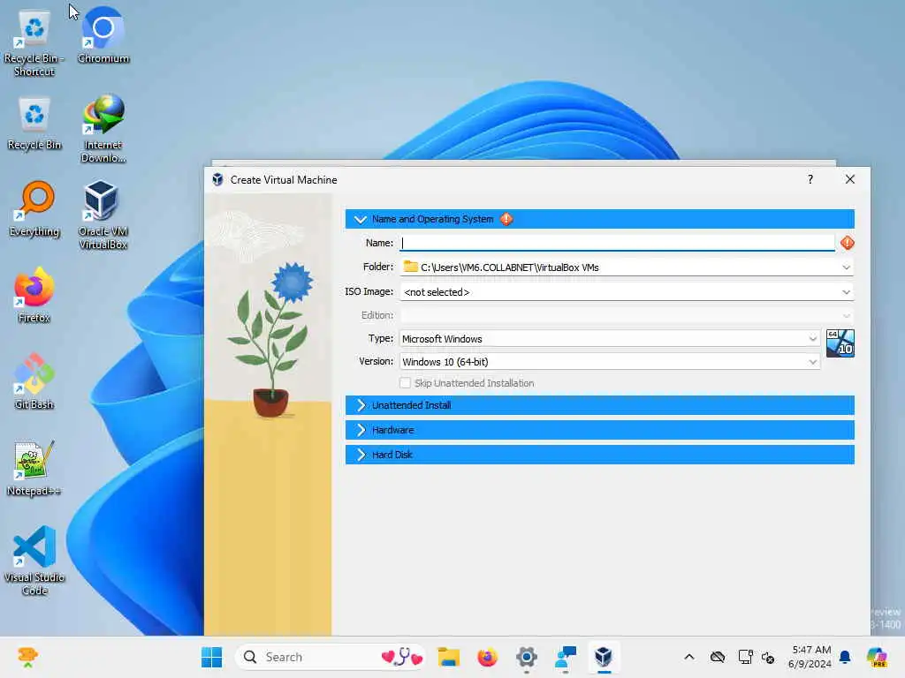This screenshot has width=905, height=678.
Task: Open Firefox from the taskbar
Action: coord(487,657)
